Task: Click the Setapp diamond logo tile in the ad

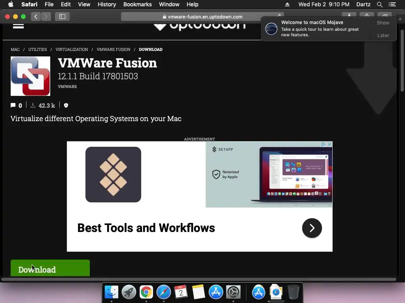Action: point(113,174)
